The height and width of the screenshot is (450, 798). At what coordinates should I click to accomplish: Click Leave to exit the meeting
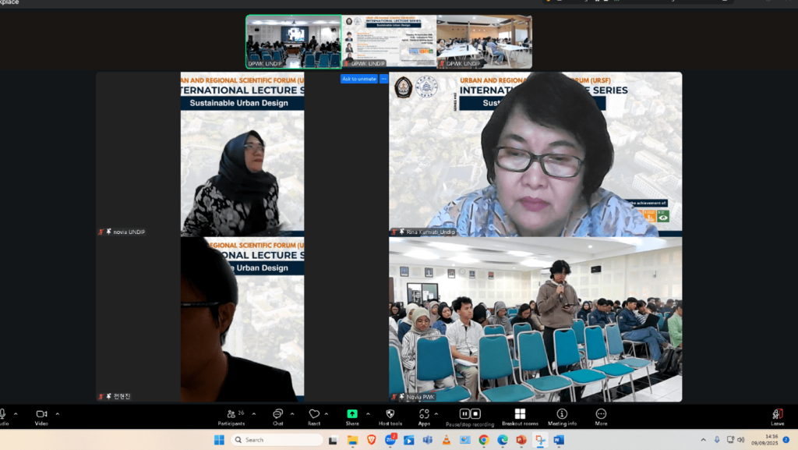coord(777,416)
